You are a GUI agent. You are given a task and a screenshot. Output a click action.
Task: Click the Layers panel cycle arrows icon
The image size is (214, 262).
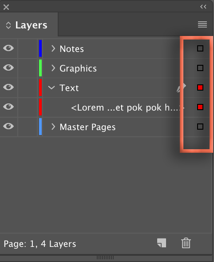[x=8, y=25]
